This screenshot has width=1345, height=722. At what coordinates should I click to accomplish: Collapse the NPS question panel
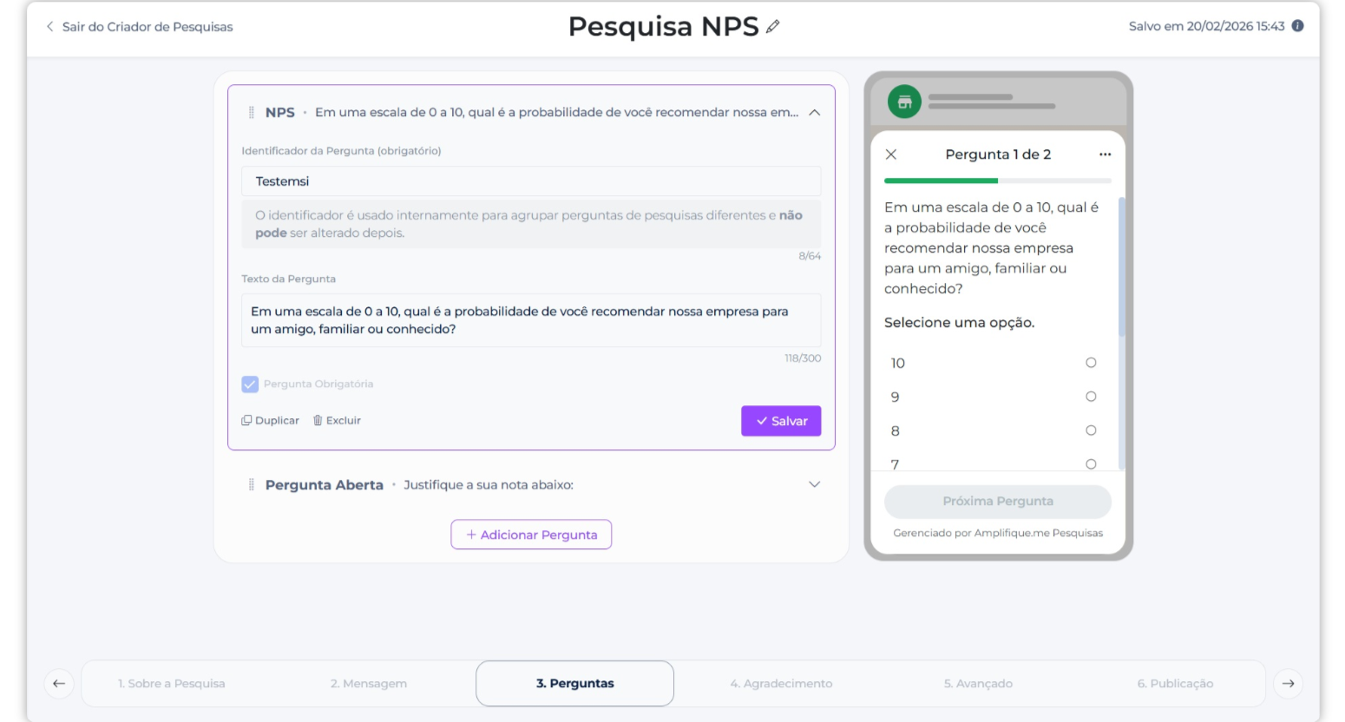pos(814,113)
